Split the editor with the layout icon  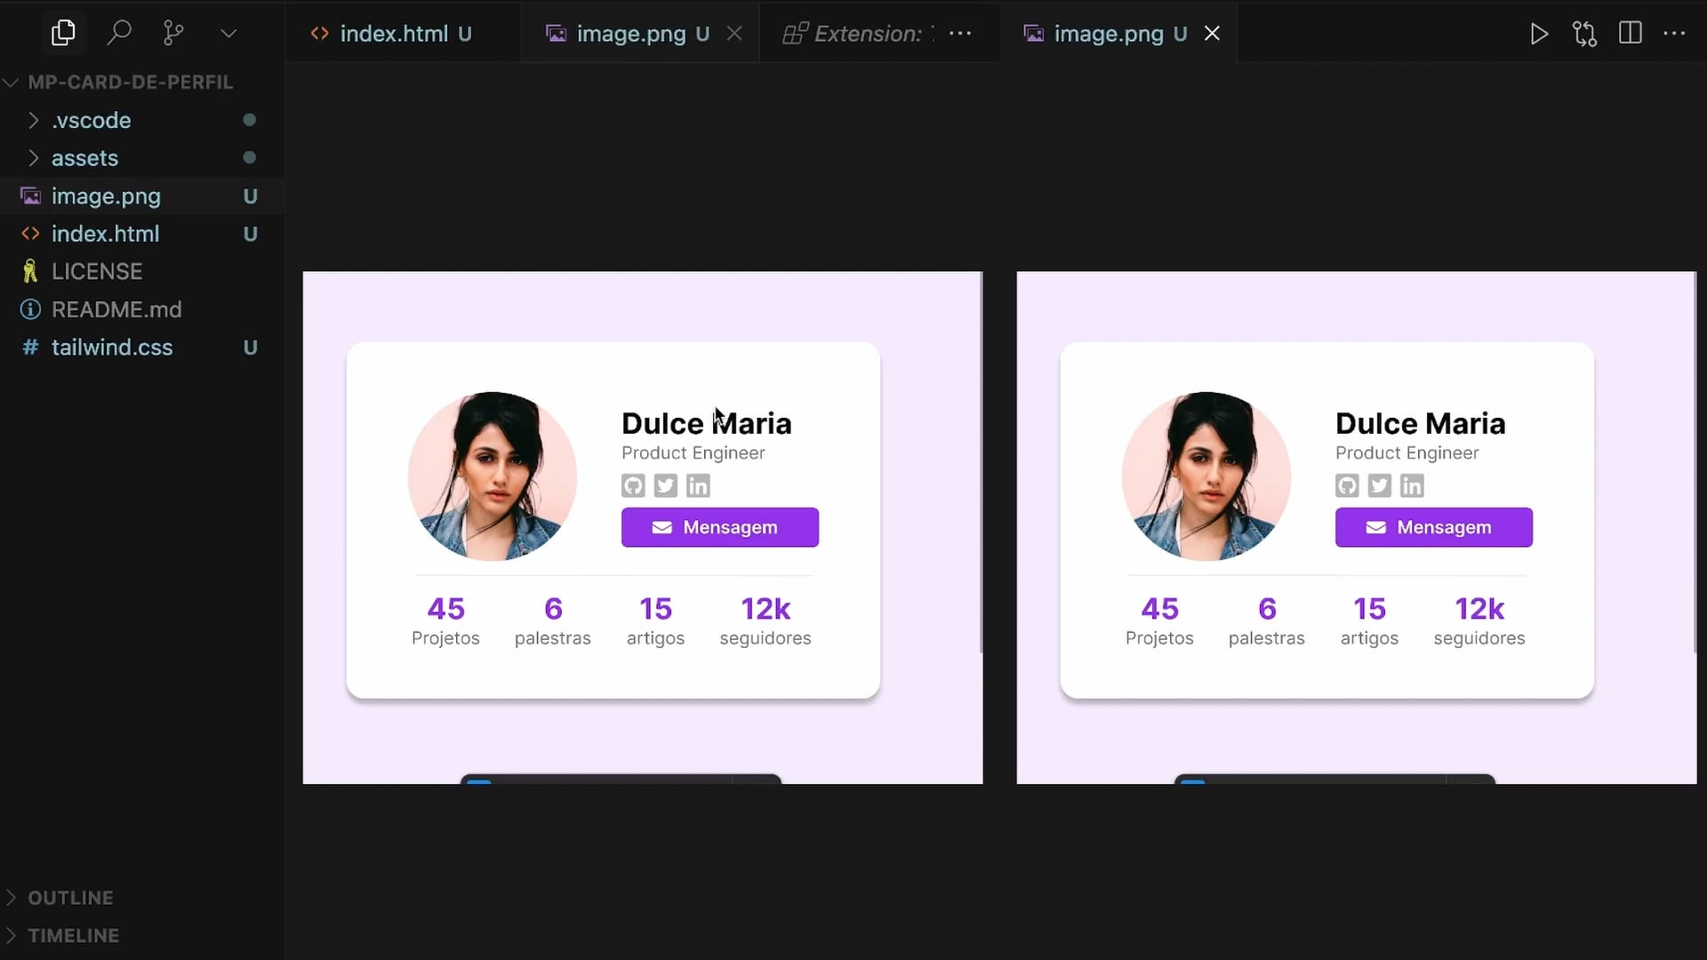[1630, 34]
